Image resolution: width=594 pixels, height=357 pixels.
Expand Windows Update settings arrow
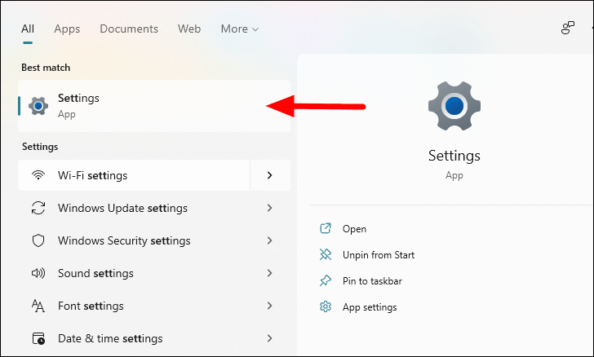pos(270,208)
